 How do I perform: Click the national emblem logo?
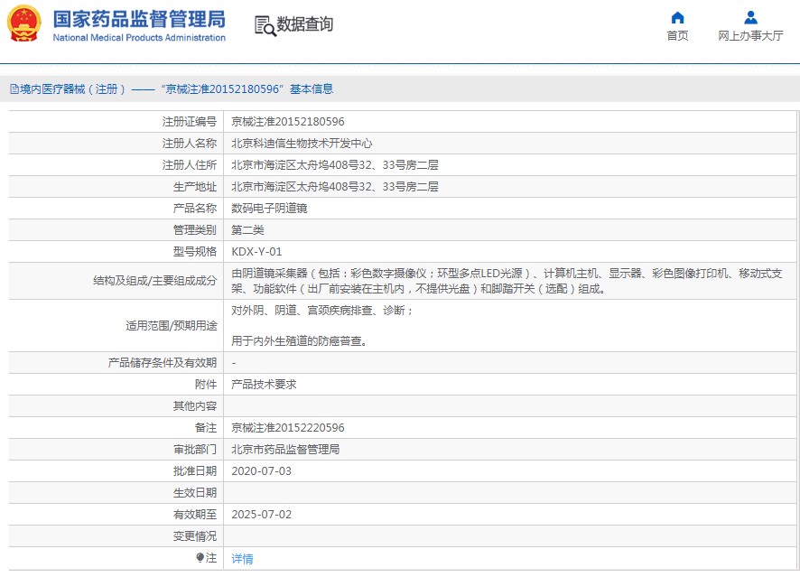point(25,24)
